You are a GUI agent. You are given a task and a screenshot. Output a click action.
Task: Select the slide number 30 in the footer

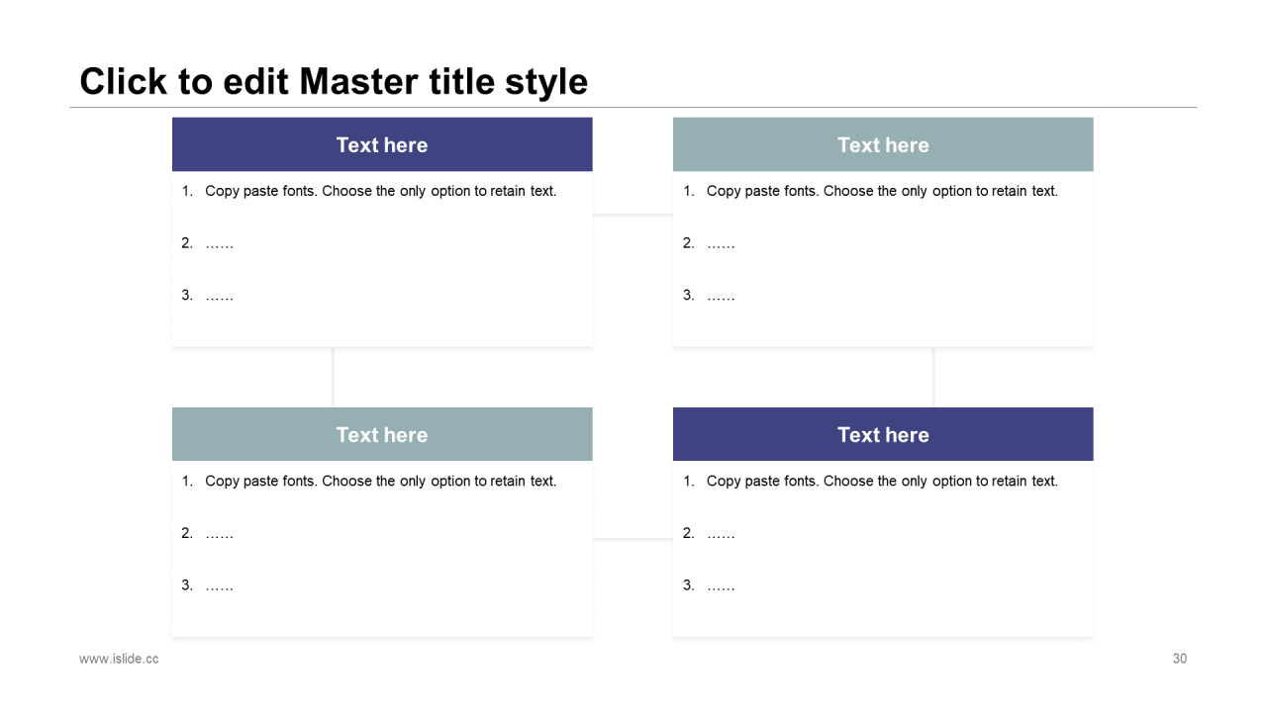pos(1179,659)
